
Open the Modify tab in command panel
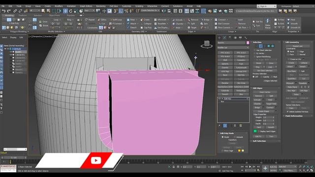(224, 37)
